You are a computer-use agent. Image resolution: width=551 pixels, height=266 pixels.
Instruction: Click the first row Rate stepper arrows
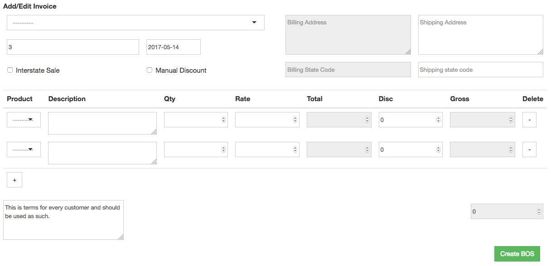coord(295,120)
